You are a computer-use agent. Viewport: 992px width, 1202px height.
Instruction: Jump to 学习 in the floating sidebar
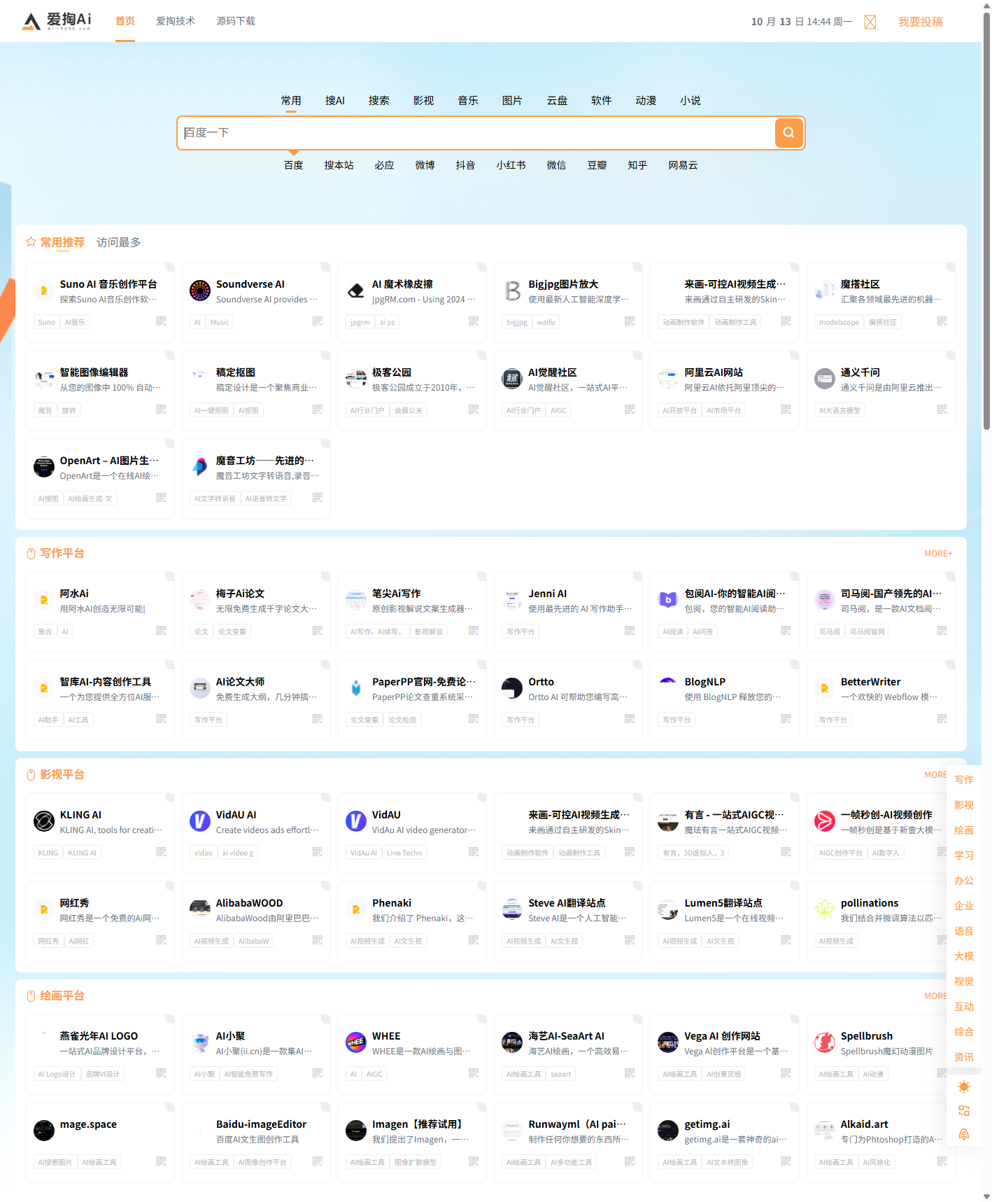point(964,855)
